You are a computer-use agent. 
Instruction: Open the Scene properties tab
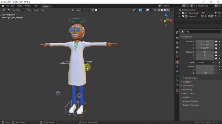[177, 52]
